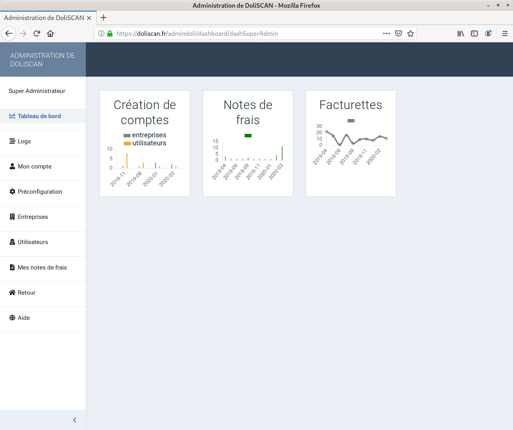Viewport: 513px width, 430px height.
Task: Toggle the utilisateurs legend in accounts chart
Action: pos(145,143)
